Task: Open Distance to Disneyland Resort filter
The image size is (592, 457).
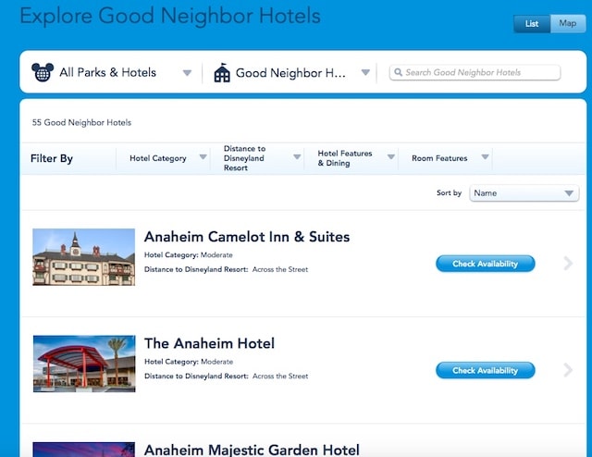Action: click(257, 158)
